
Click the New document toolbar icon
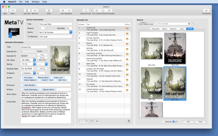click(5, 11)
